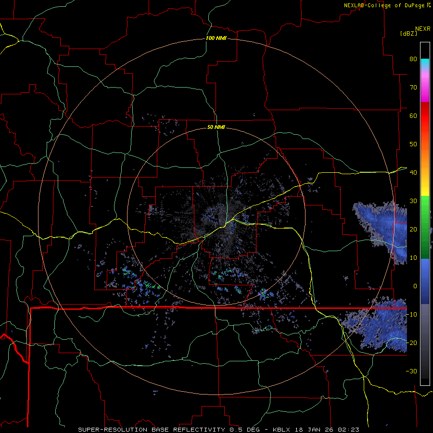Screen dimensions: 433x433
Task: Click the 30 value on the dBZ scale
Action: [413, 201]
